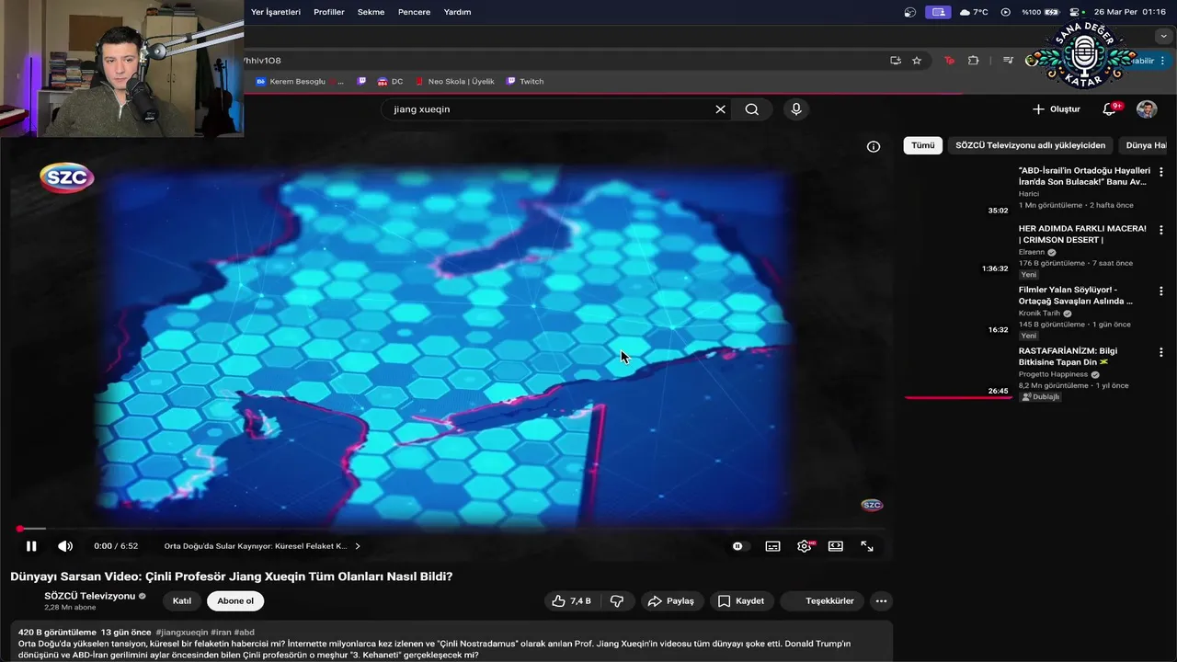Mute the video using the speaker icon
The width and height of the screenshot is (1177, 662).
65,546
